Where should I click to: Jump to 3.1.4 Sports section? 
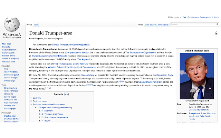(45, 121)
